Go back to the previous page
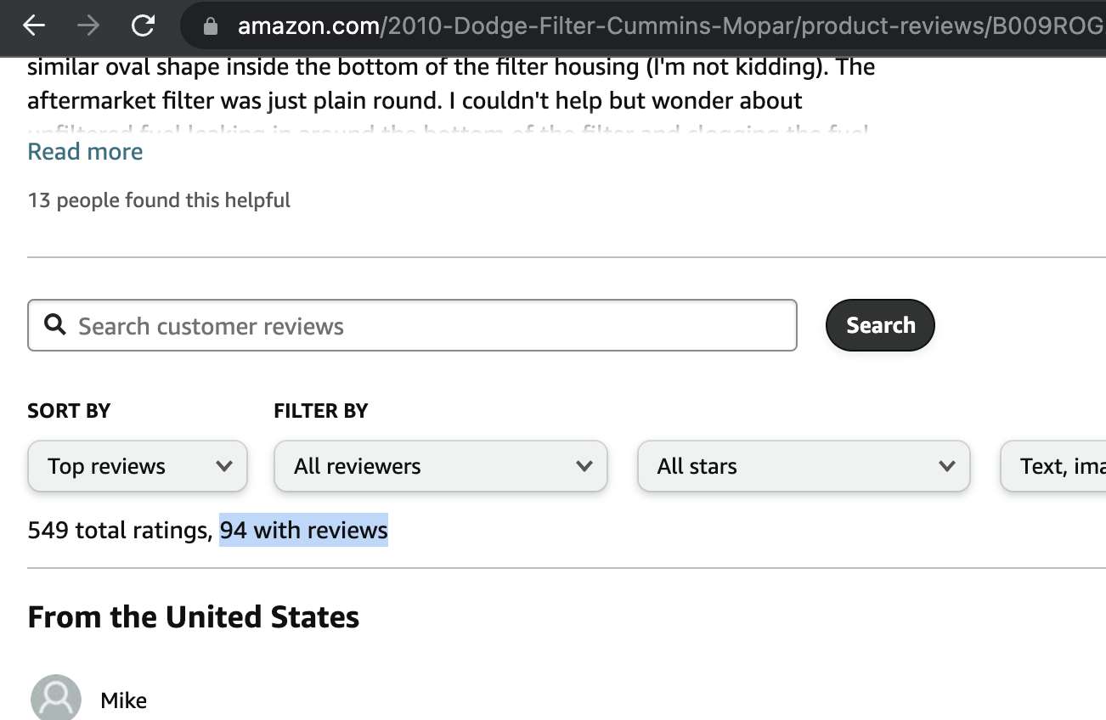Viewport: 1106px width, 720px height. 34,26
